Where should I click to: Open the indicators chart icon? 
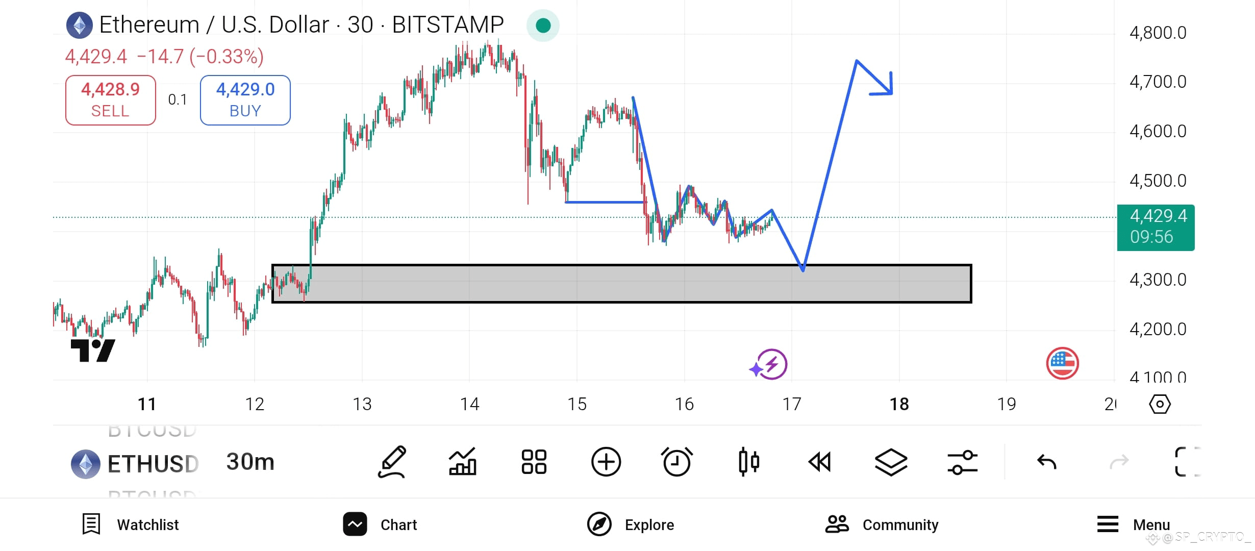pyautogui.click(x=463, y=462)
